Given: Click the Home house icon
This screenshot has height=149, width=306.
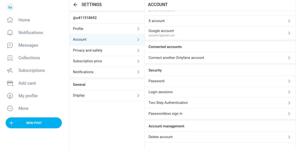Looking at the screenshot, I should point(10,20).
